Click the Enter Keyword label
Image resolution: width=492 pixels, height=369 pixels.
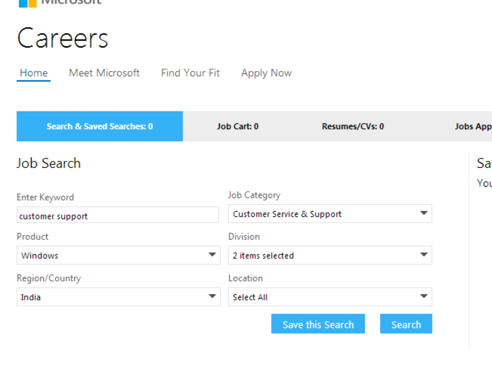point(46,197)
